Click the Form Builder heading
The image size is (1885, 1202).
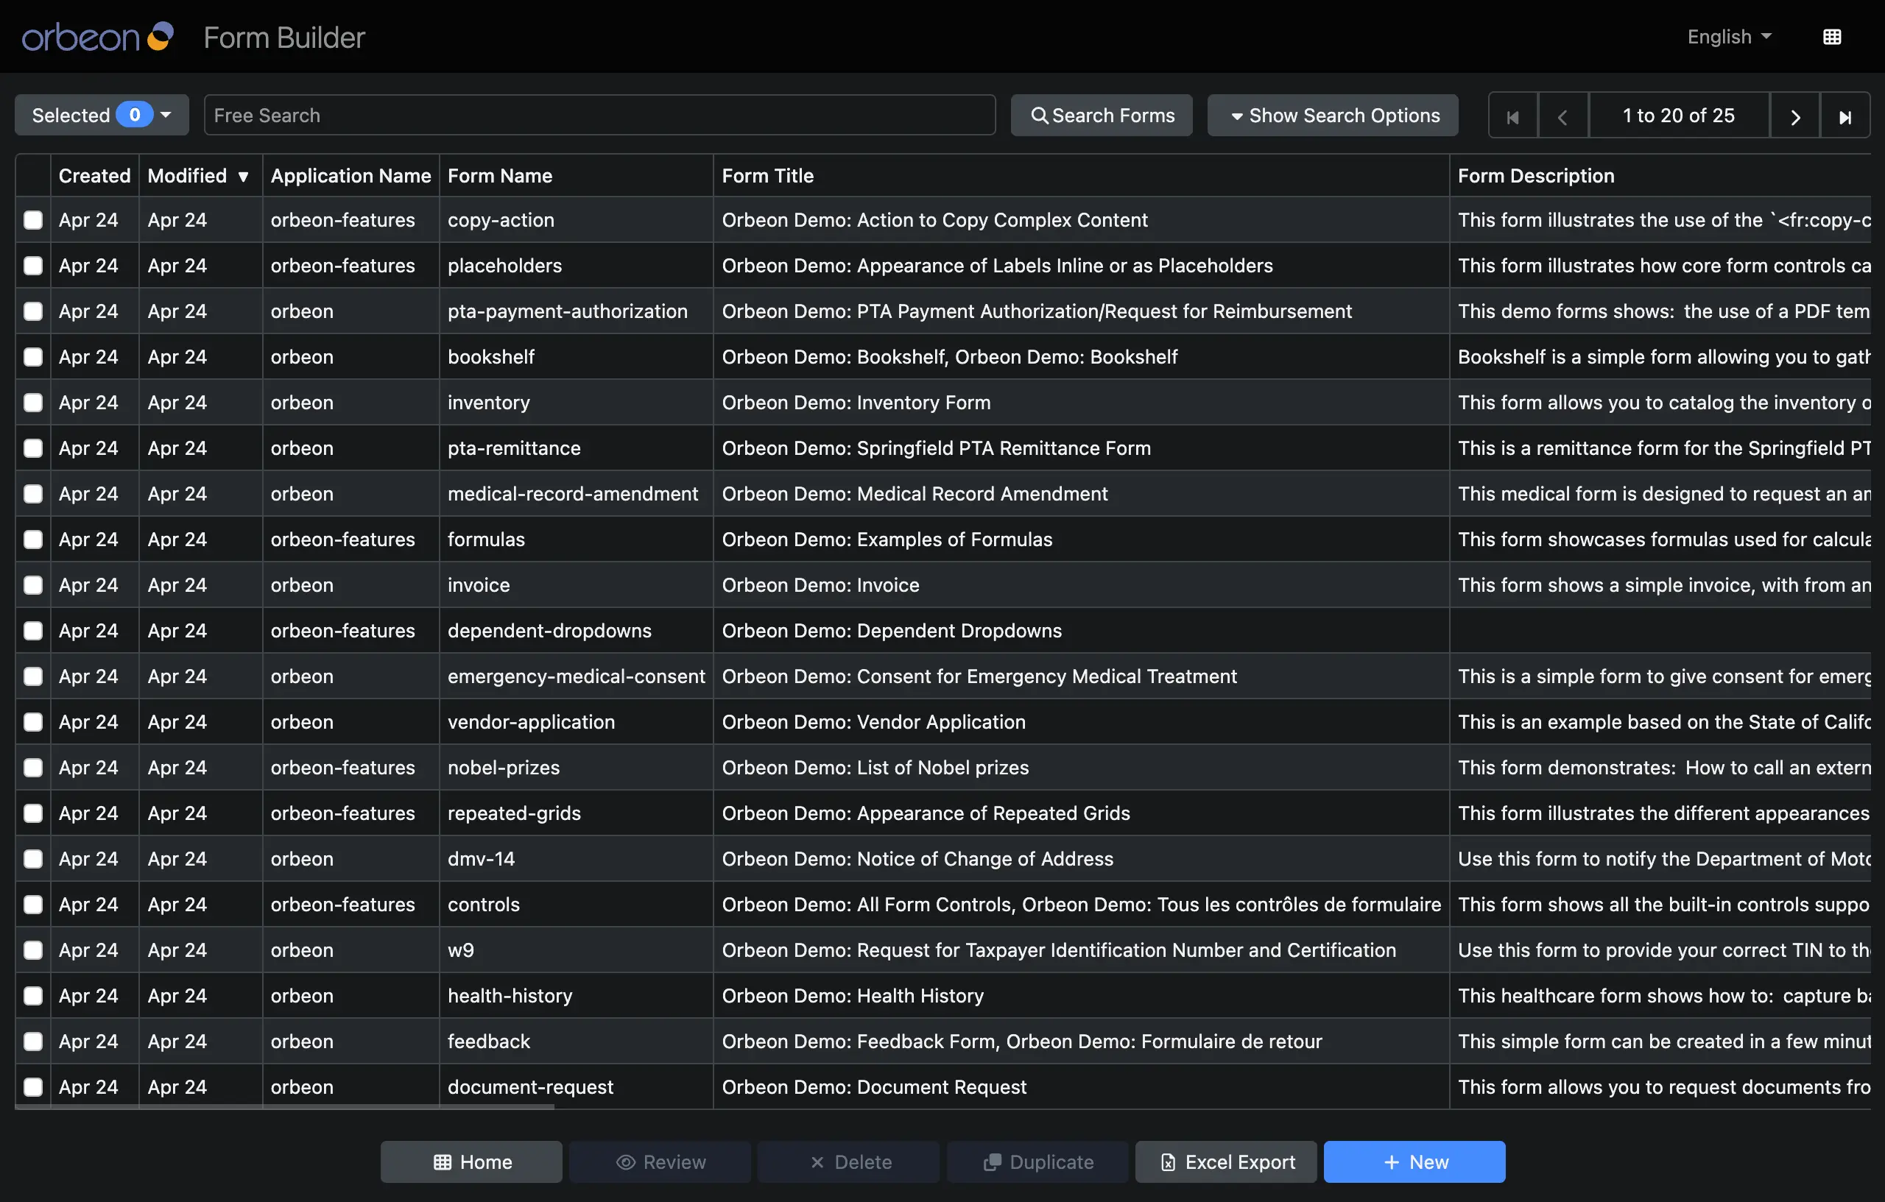(x=284, y=37)
